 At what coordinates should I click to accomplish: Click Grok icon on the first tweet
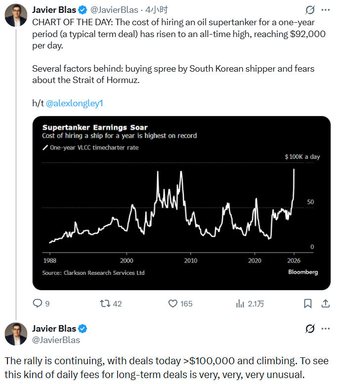point(310,10)
